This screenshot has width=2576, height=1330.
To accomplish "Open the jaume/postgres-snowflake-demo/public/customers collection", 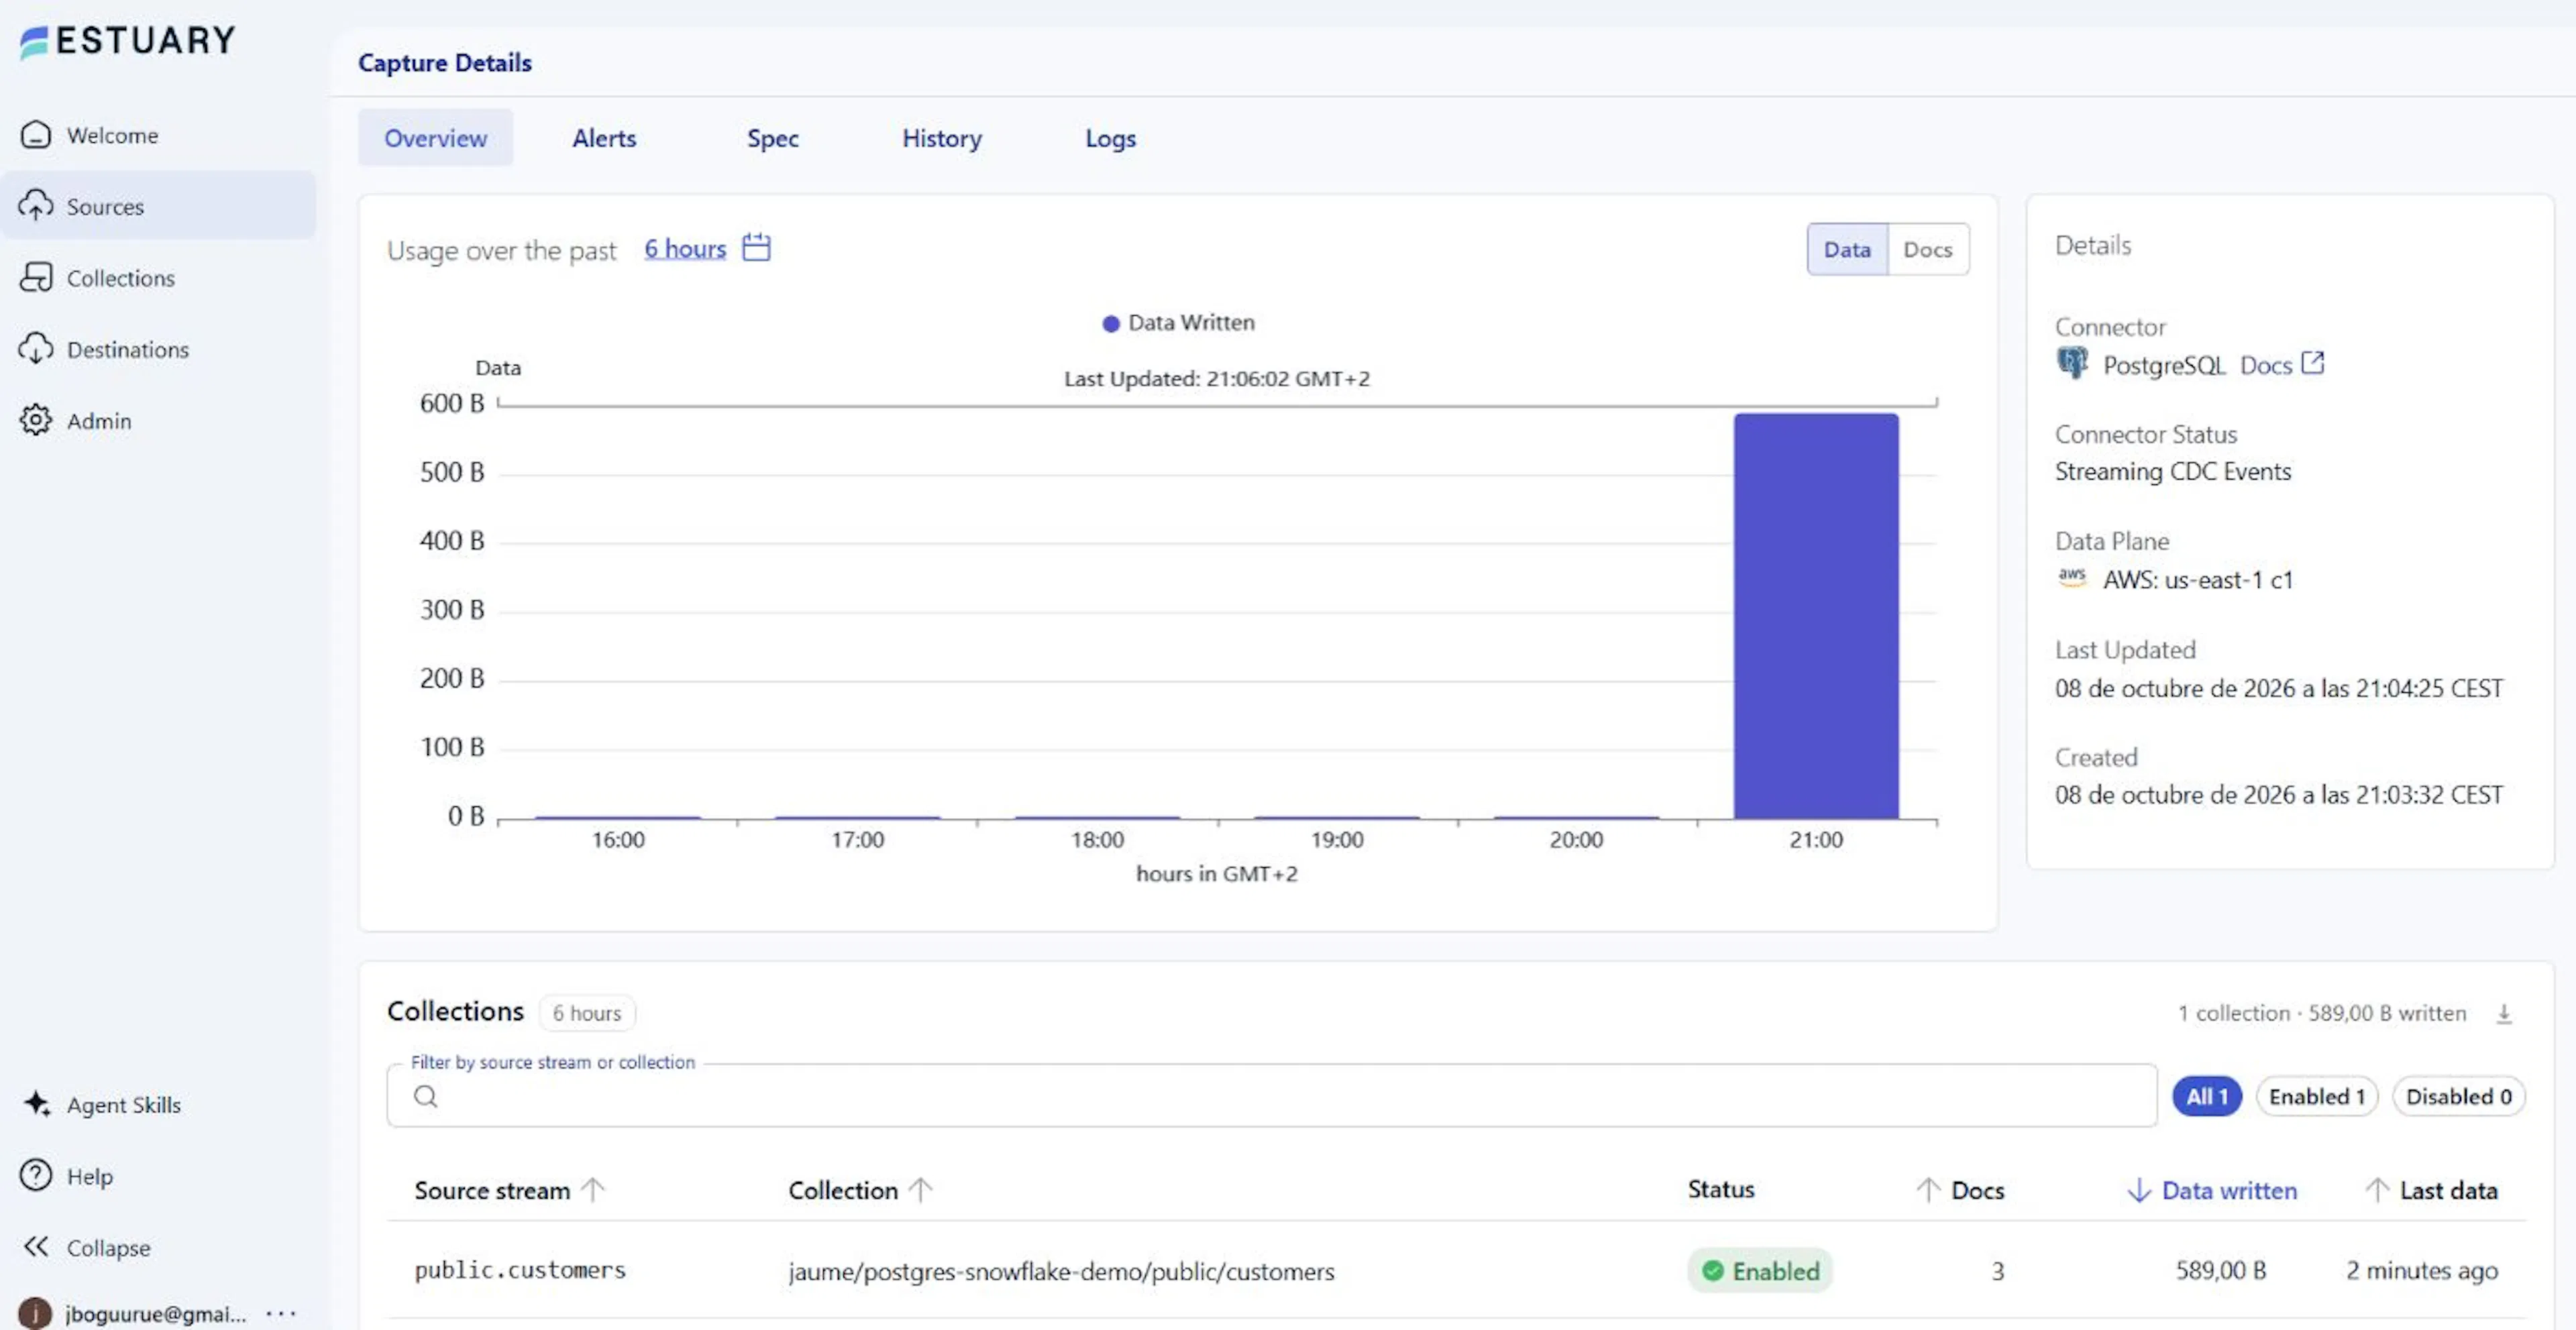I will coord(1061,1271).
